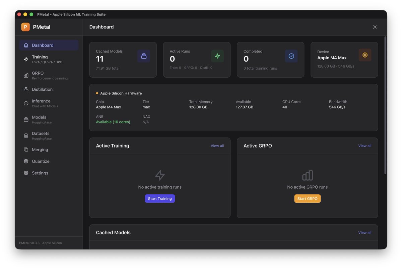Click the Datasets database icon in sidebar
The width and height of the screenshot is (402, 269).
coord(26,136)
